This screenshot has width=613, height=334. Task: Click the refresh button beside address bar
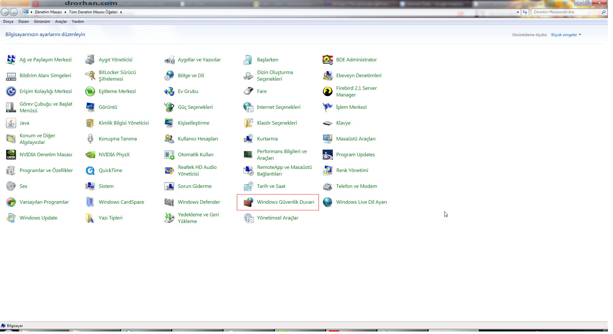pyautogui.click(x=525, y=12)
